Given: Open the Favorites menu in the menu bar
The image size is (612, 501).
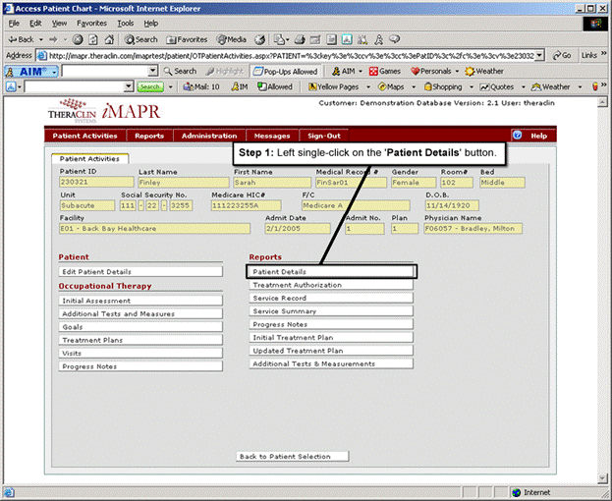Looking at the screenshot, I should pos(92,23).
